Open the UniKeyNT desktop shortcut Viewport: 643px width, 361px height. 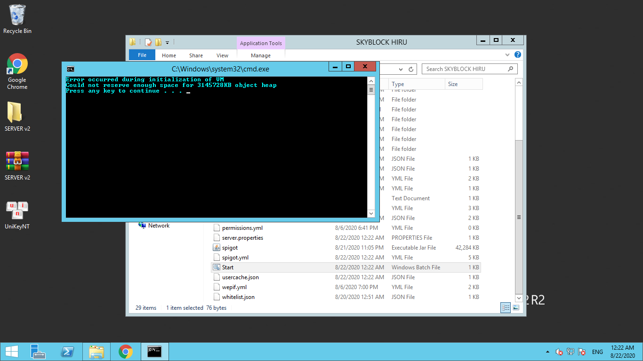tap(17, 210)
